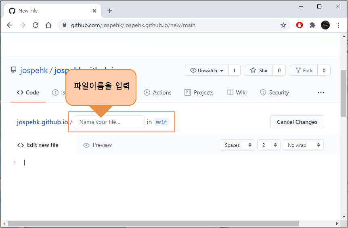Open the Spaces indent mode dropdown
Viewport: 348px width, 228px height.
[x=237, y=145]
